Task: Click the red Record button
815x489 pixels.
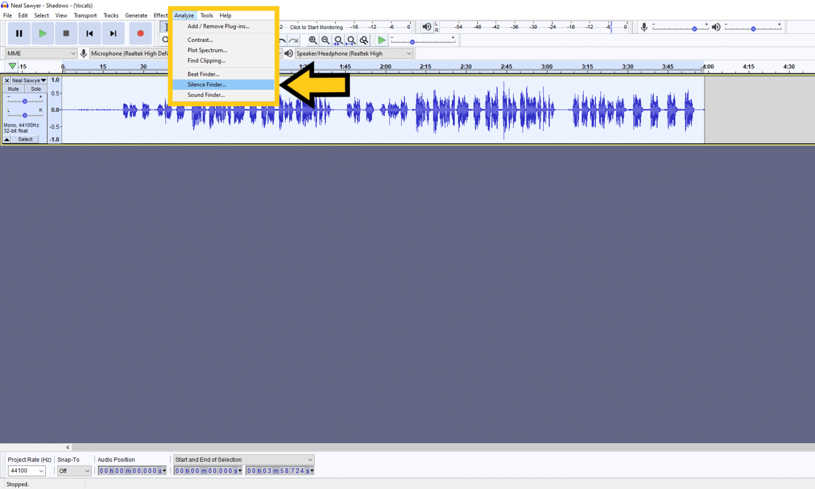Action: (140, 33)
